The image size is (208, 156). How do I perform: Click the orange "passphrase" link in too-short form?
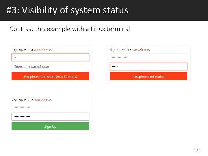[42, 50]
